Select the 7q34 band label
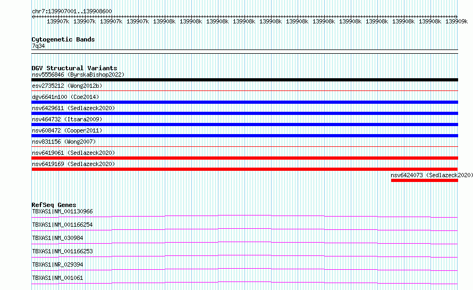Image resolution: width=473 pixels, height=290 pixels. 38,46
